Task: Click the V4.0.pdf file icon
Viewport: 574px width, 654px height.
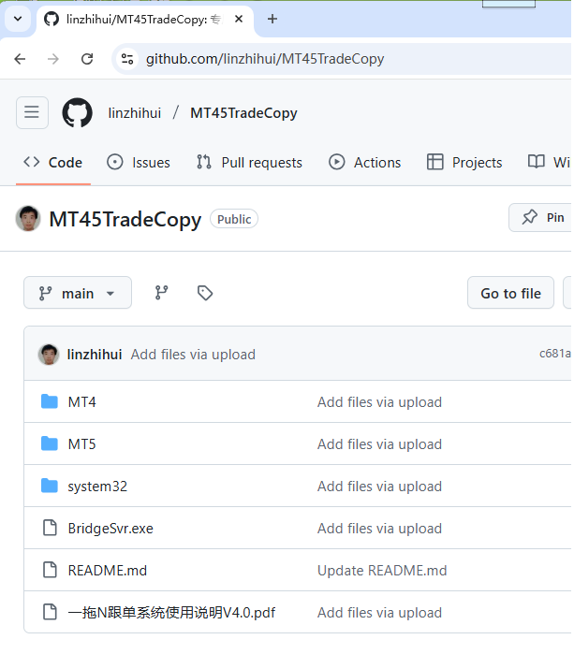Action: pos(50,612)
